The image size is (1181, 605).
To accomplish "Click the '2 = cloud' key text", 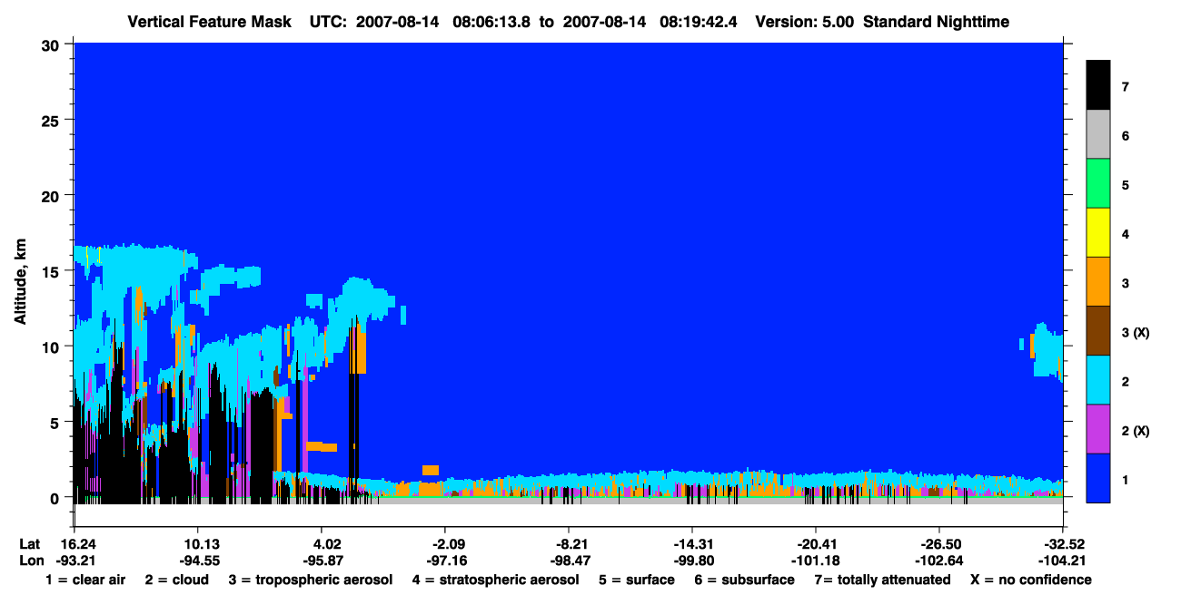I will point(177,580).
